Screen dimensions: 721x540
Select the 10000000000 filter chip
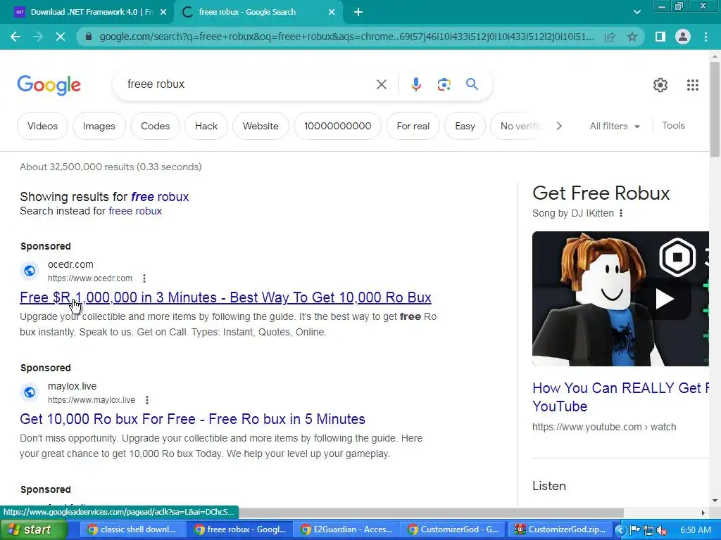click(337, 126)
